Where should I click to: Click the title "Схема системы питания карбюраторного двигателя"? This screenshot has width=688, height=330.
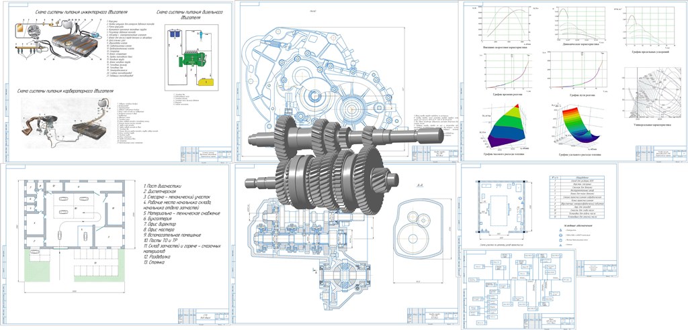(x=65, y=91)
